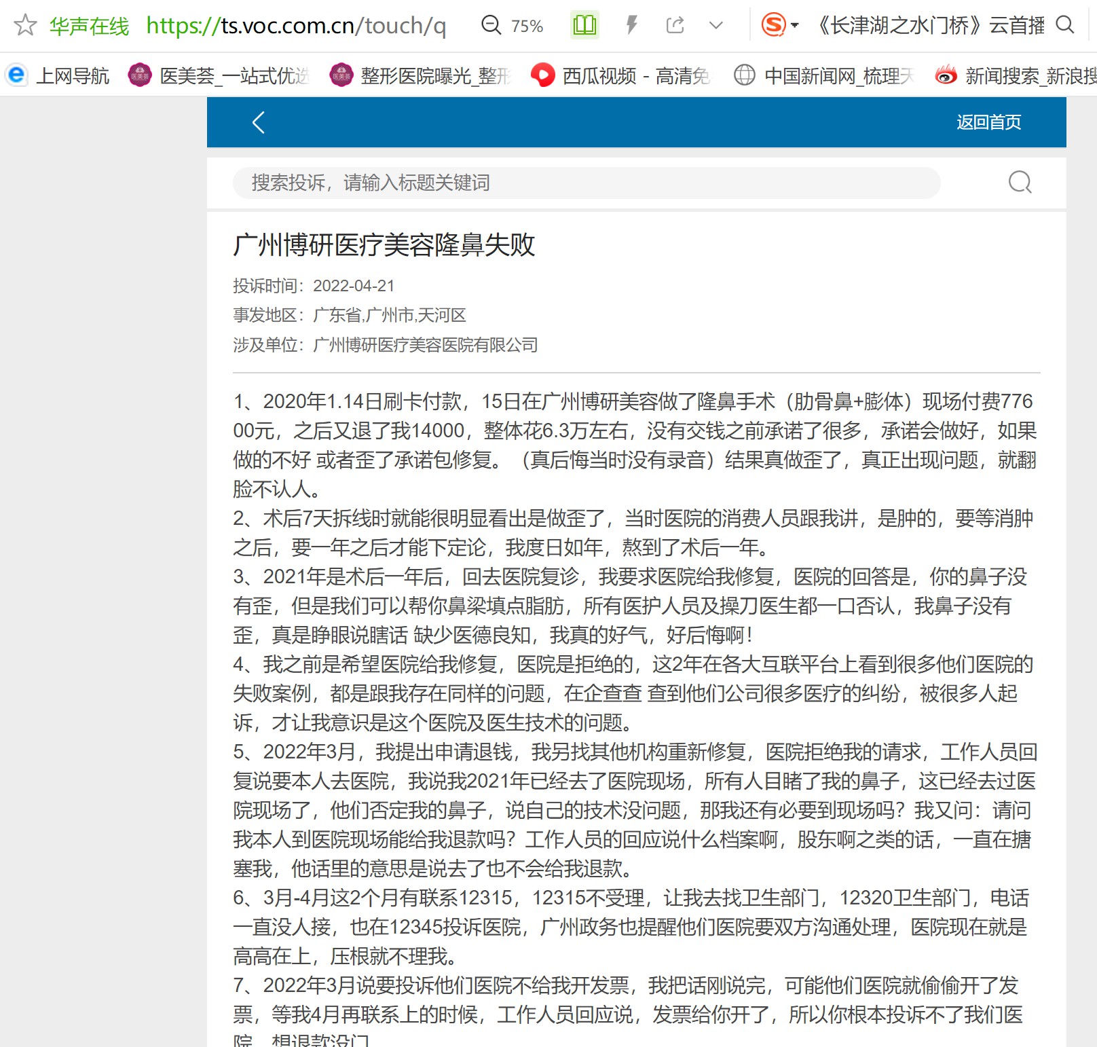Open the 中国新闻网 bookmark
Image resolution: width=1097 pixels, height=1047 pixels.
(823, 75)
